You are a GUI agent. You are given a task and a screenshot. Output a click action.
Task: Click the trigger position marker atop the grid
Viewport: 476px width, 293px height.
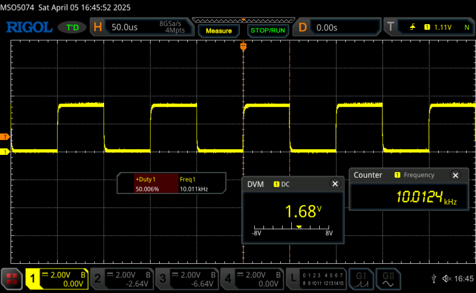click(243, 46)
